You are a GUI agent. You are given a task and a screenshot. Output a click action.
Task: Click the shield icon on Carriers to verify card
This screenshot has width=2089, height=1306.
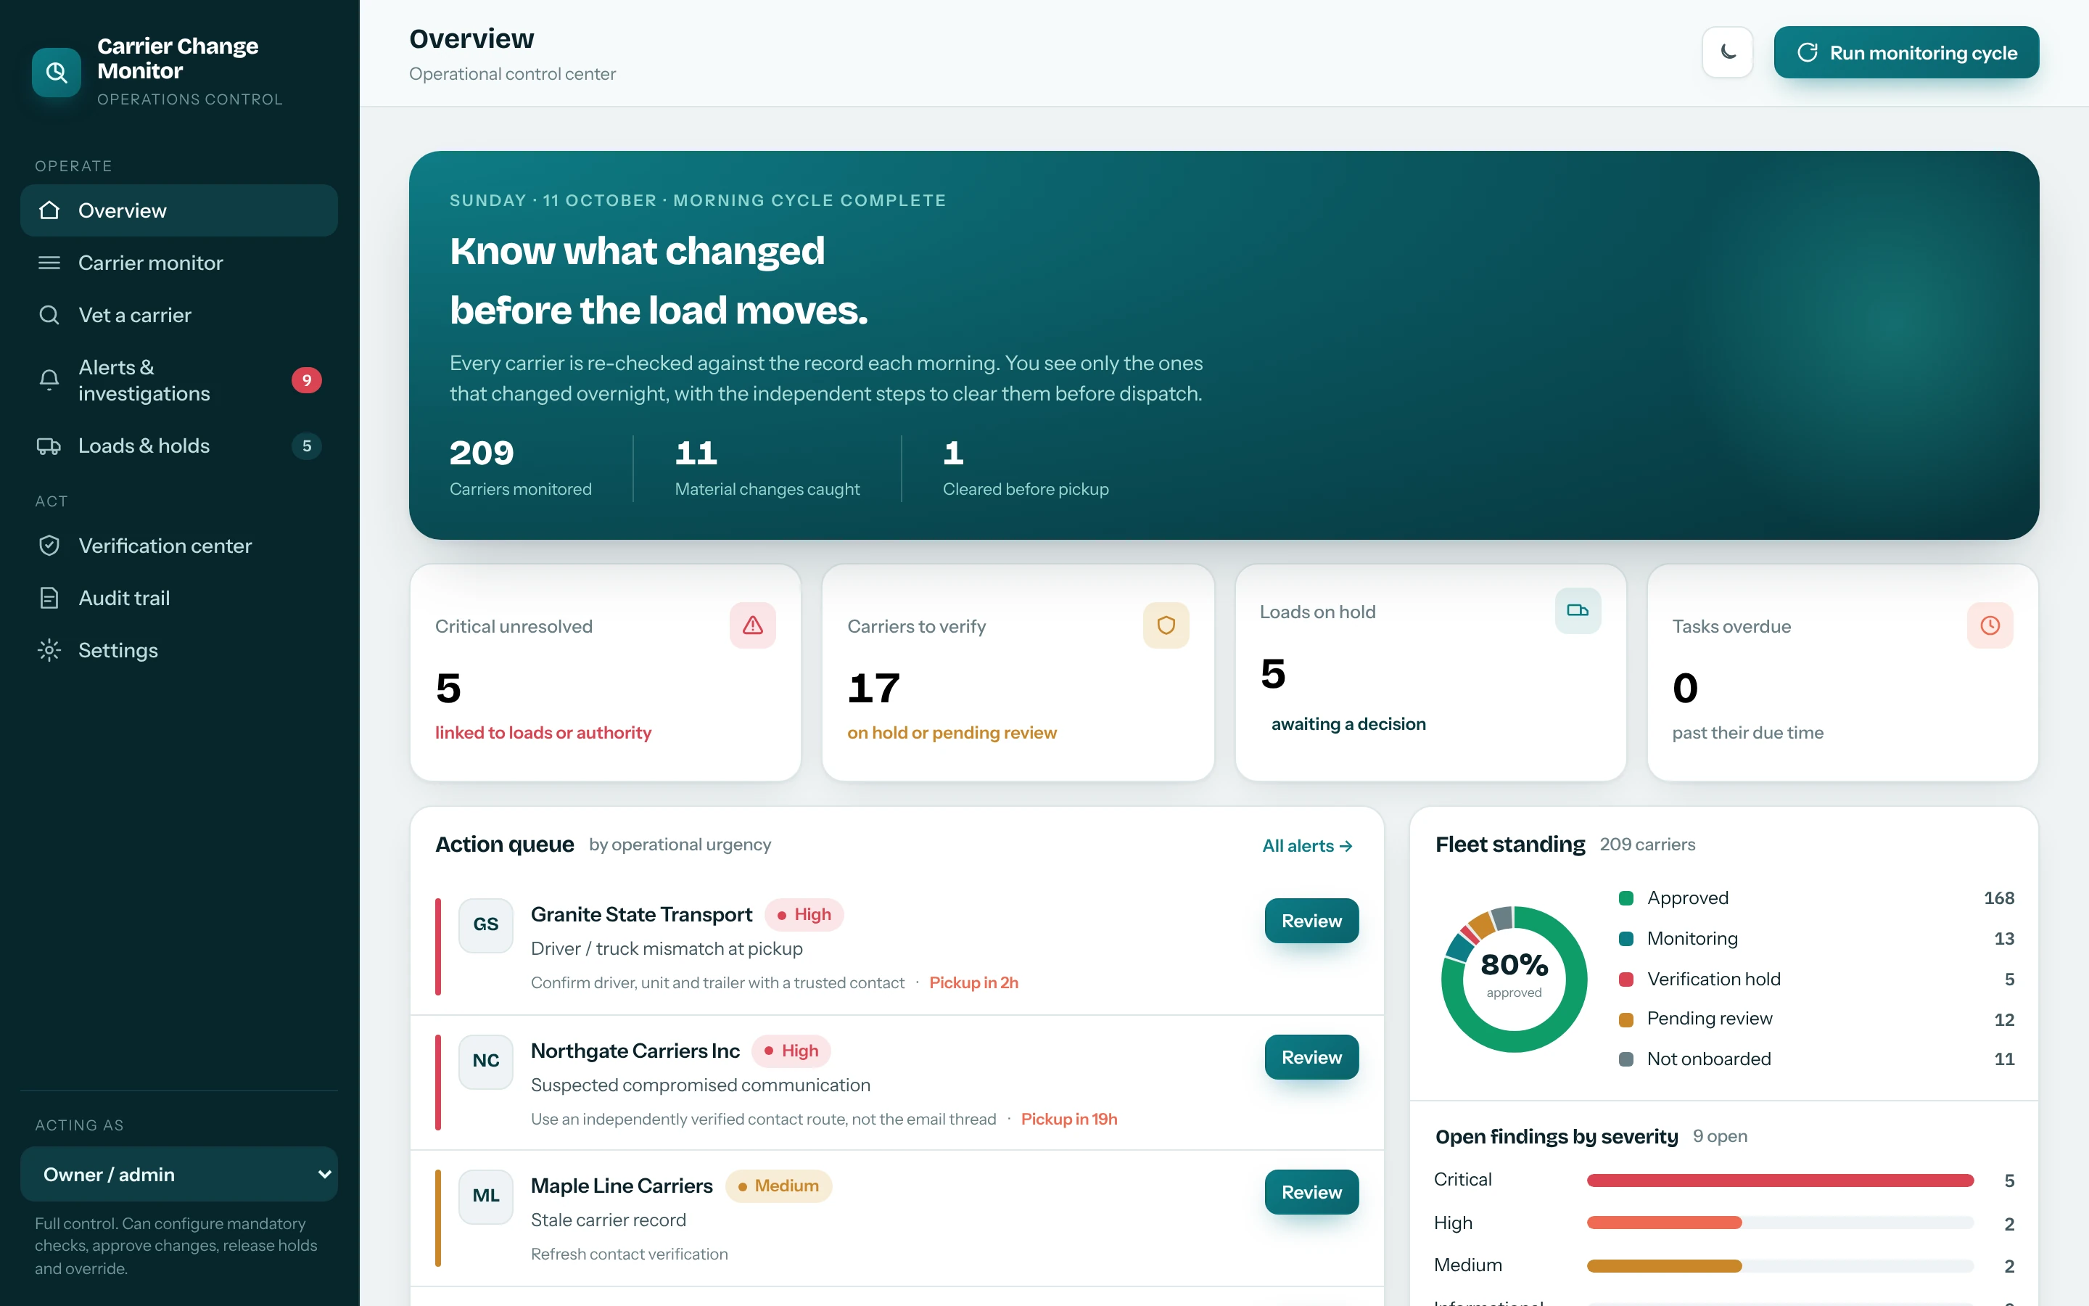pos(1166,625)
